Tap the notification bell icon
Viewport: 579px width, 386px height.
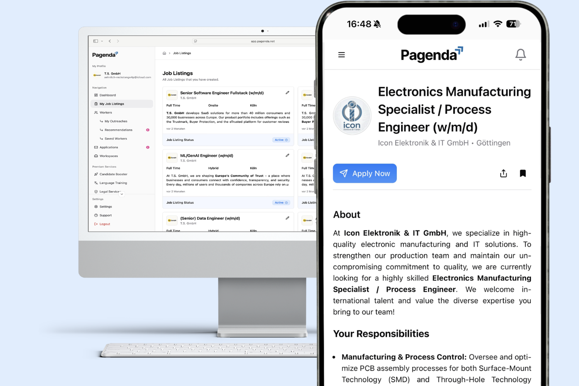coord(520,54)
